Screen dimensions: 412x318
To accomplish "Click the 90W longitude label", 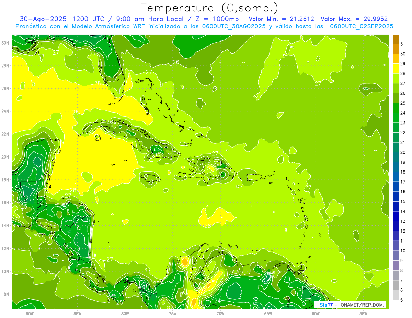I will [x=30, y=314].
